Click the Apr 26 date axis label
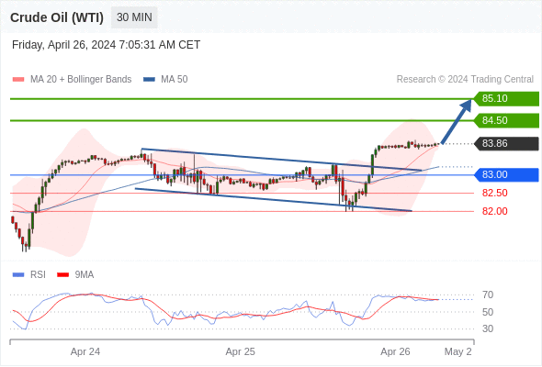 pyautogui.click(x=395, y=351)
